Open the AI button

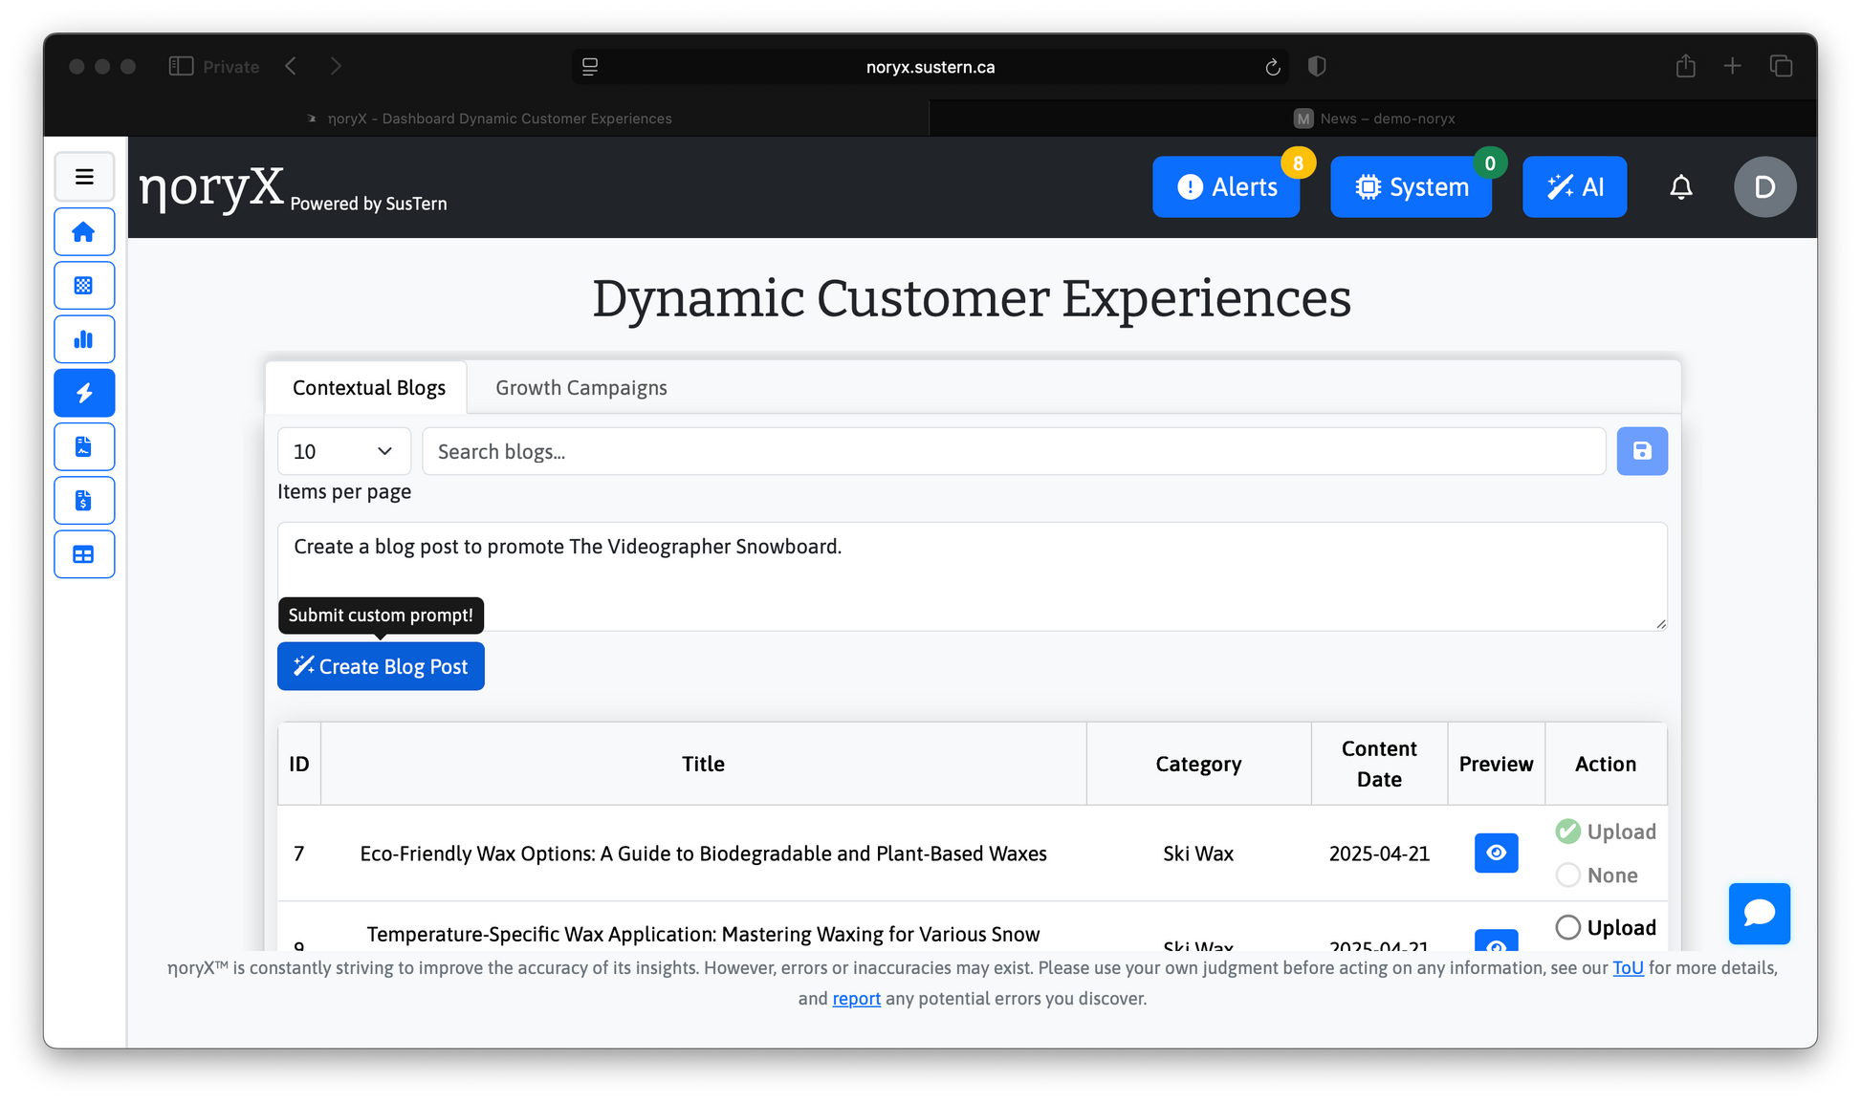pos(1574,187)
